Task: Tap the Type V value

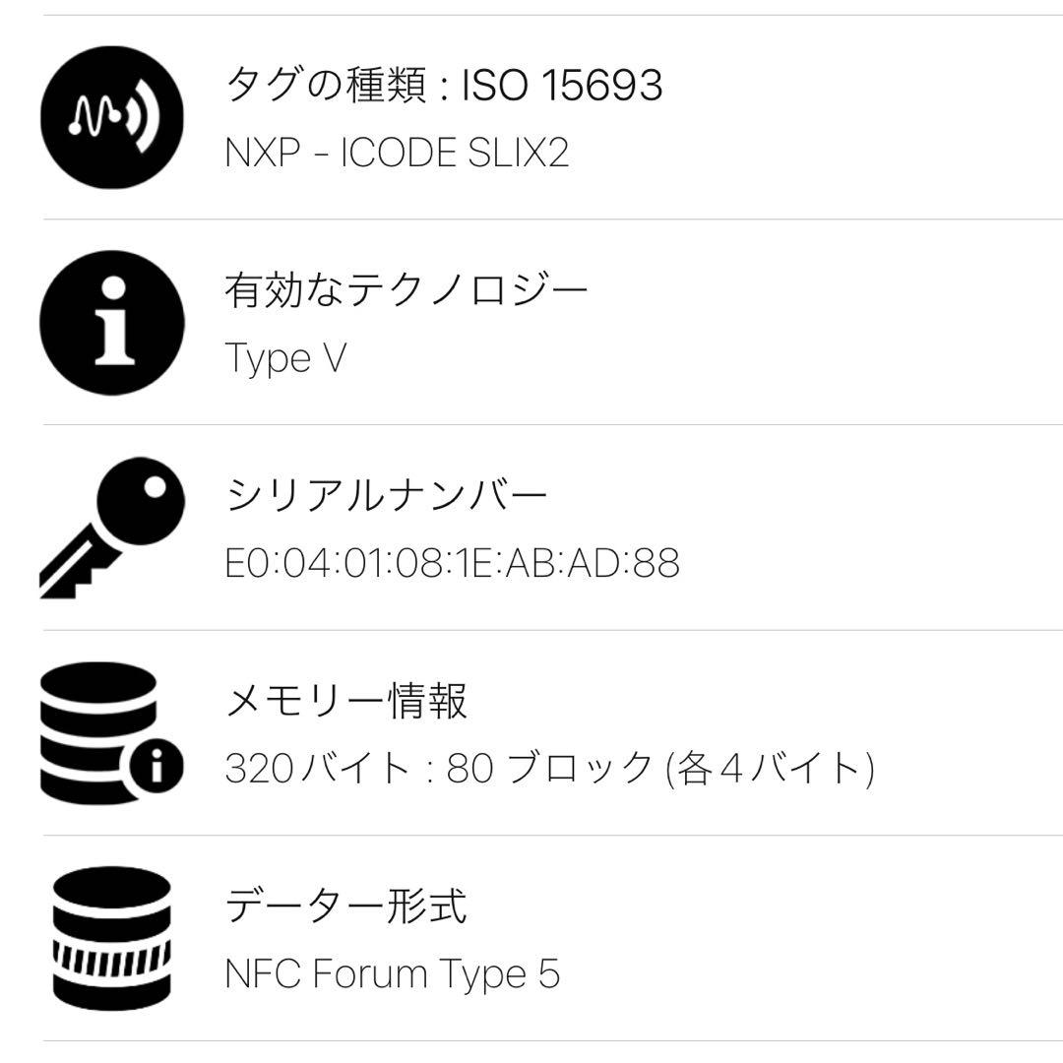Action: (285, 358)
